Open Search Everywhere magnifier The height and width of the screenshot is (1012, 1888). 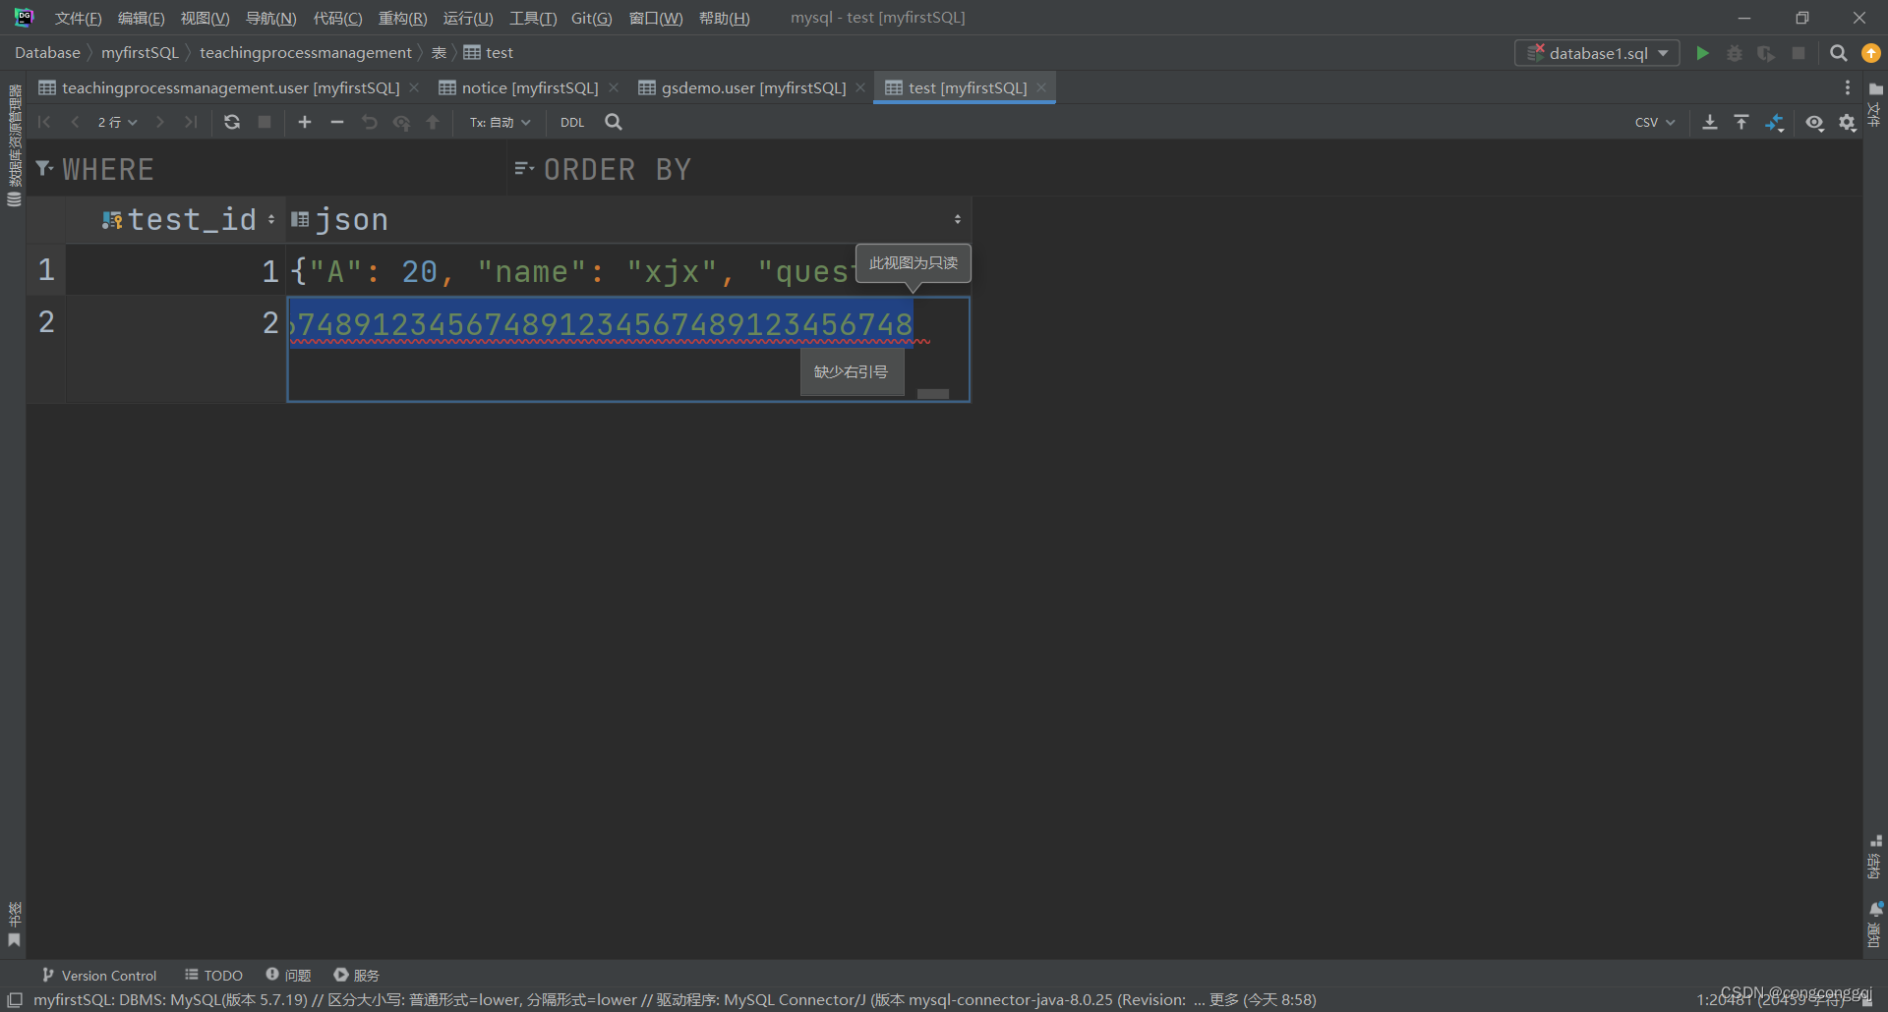(x=1838, y=53)
